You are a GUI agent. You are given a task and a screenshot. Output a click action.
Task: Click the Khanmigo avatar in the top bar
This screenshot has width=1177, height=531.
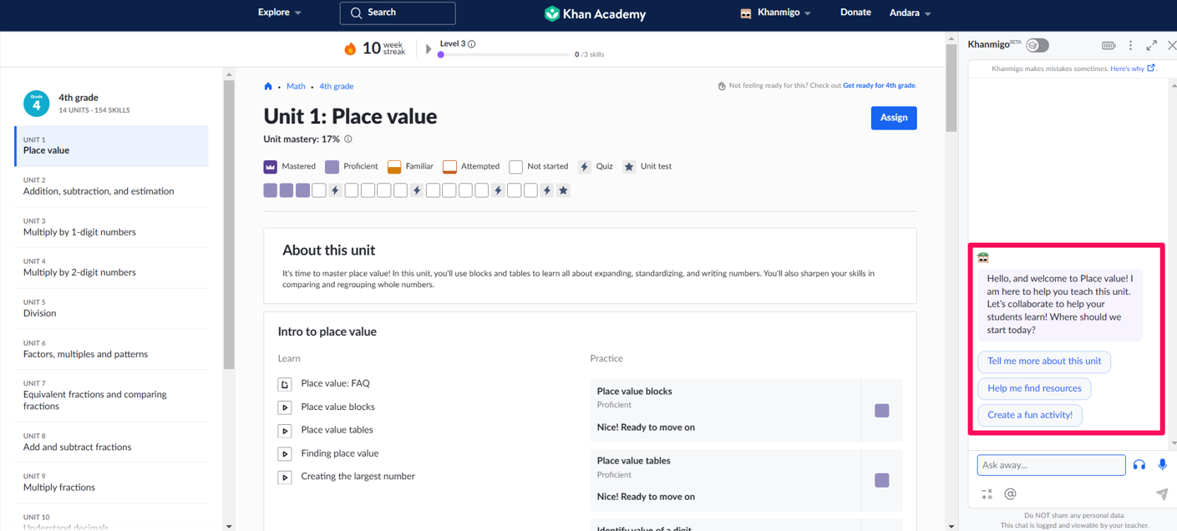tap(746, 13)
